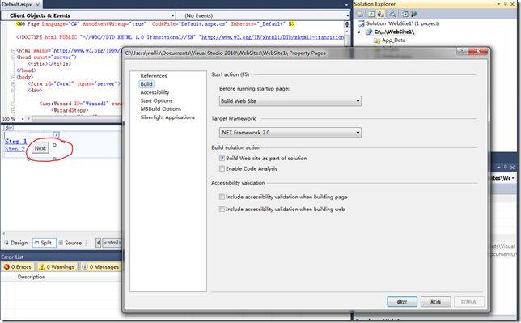The height and width of the screenshot is (323, 521).
Task: Open the Build Web Site startup dropdown
Action: (290, 101)
